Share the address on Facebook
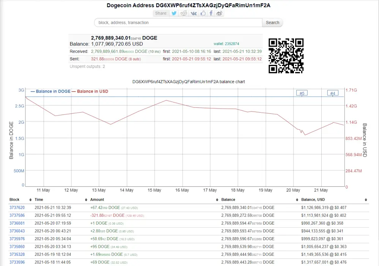The height and width of the screenshot is (266, 379). pos(211,13)
